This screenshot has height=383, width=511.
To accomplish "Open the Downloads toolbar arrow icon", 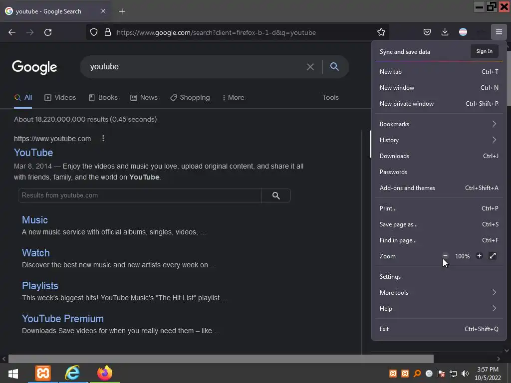I will tap(445, 32).
